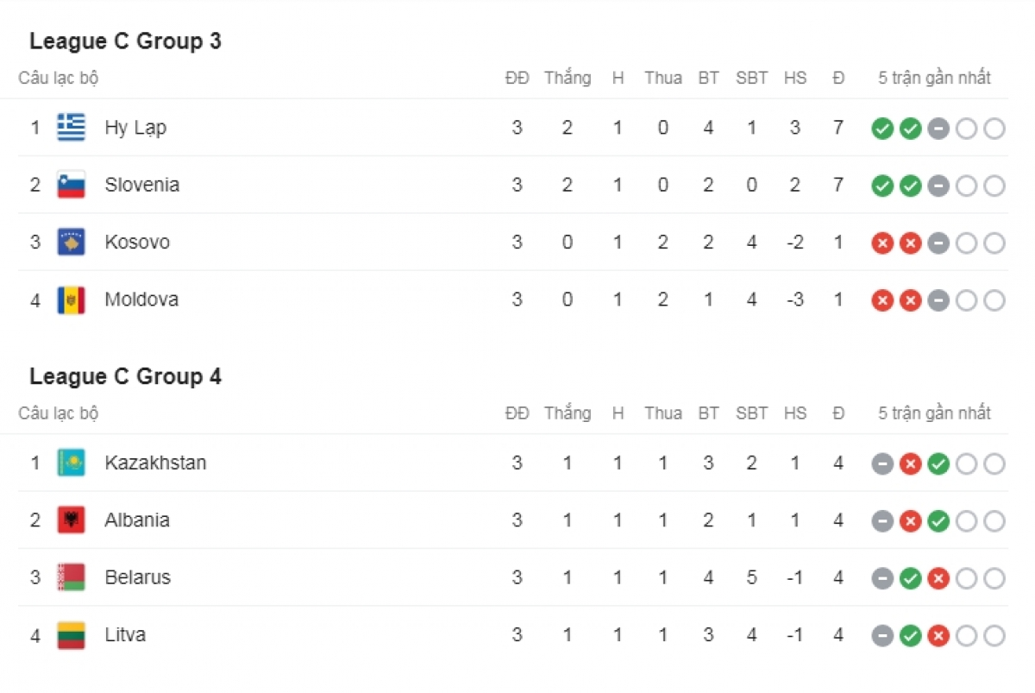Click the League C Group 4 heading
This screenshot has width=1035, height=693.
(125, 377)
